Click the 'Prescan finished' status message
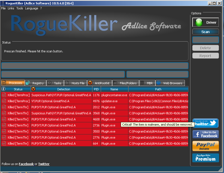 coord(34,51)
